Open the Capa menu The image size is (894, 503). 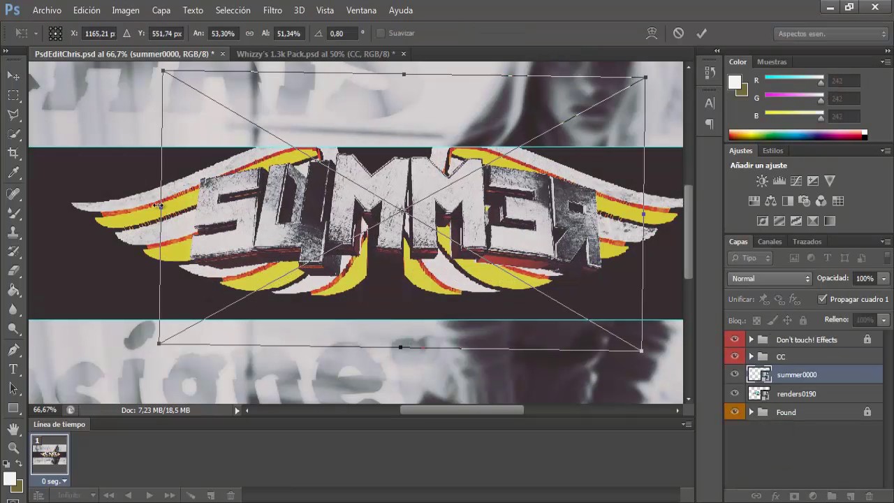(x=161, y=10)
